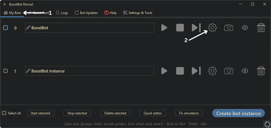The width and height of the screenshot is (271, 128).
Task: Maximize the BoostBot Roma2 window
Action: [x=253, y=4]
